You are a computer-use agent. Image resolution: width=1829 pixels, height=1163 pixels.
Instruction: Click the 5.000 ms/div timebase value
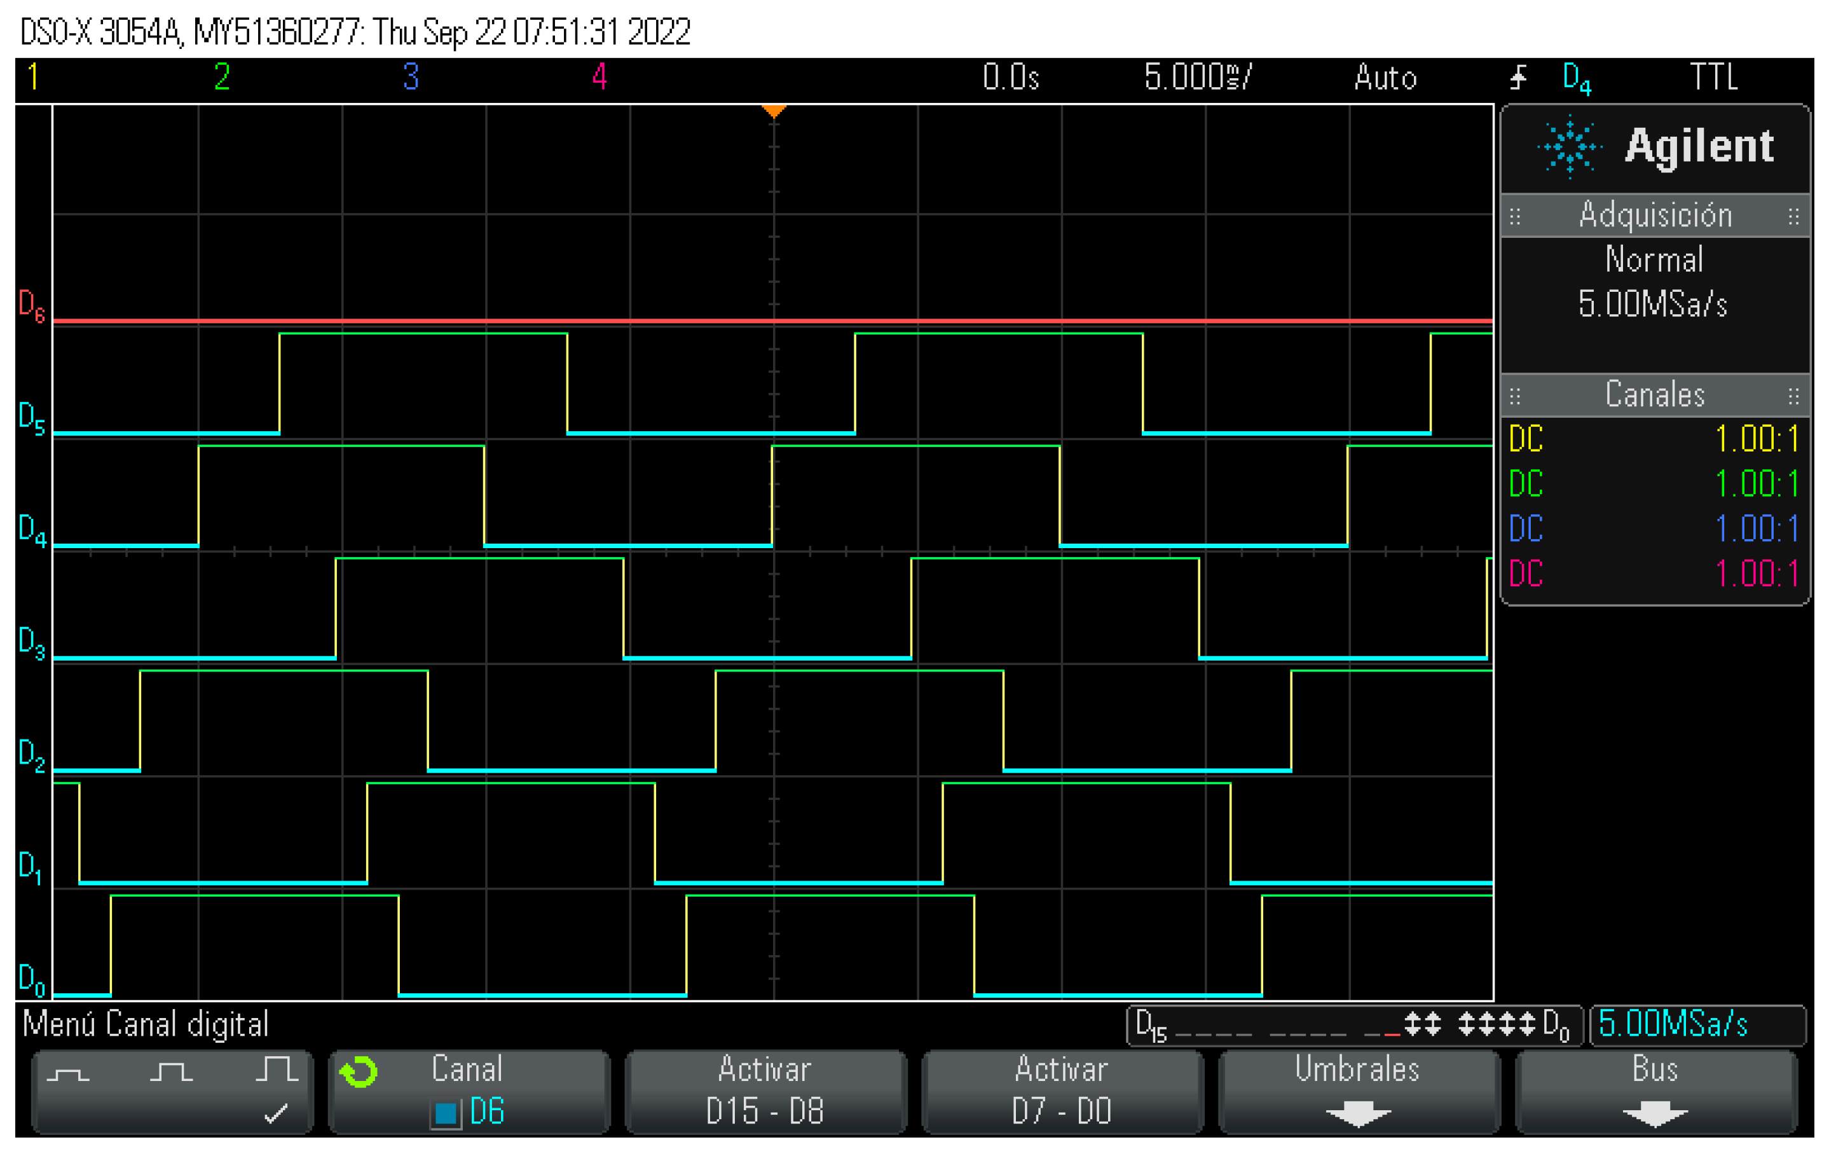click(x=1198, y=78)
